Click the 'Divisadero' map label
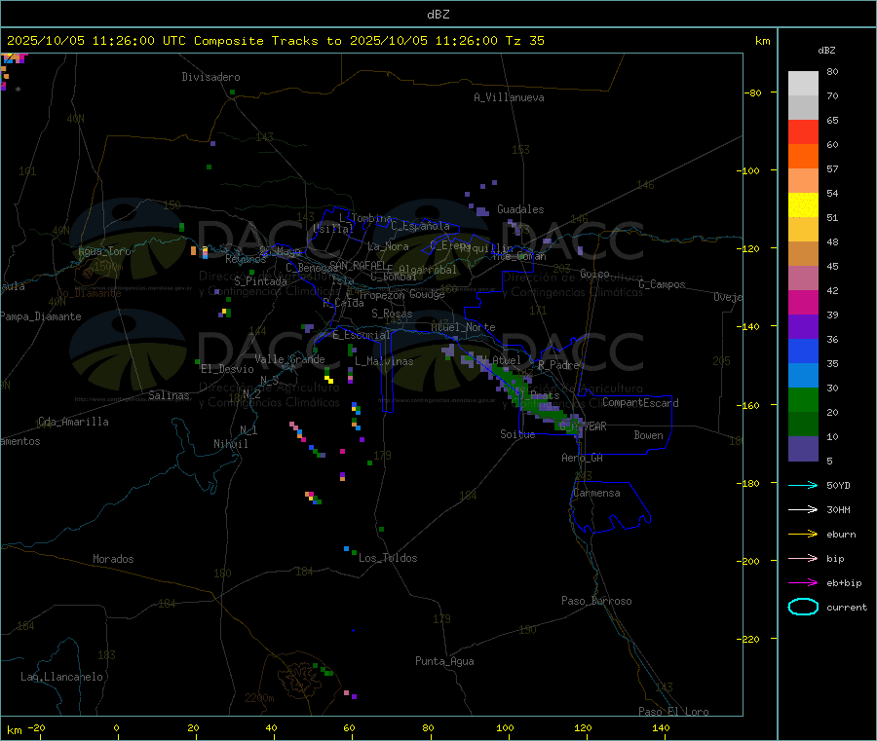877x741 pixels. pos(210,77)
